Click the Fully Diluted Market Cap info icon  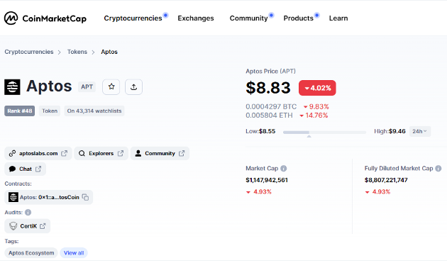(438, 169)
